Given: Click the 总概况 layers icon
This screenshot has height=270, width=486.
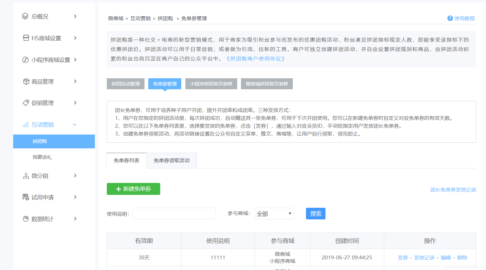Looking at the screenshot, I should 25,16.
